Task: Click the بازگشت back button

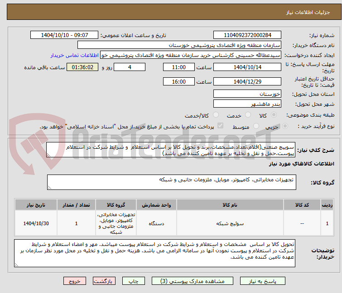Action: coord(104,281)
